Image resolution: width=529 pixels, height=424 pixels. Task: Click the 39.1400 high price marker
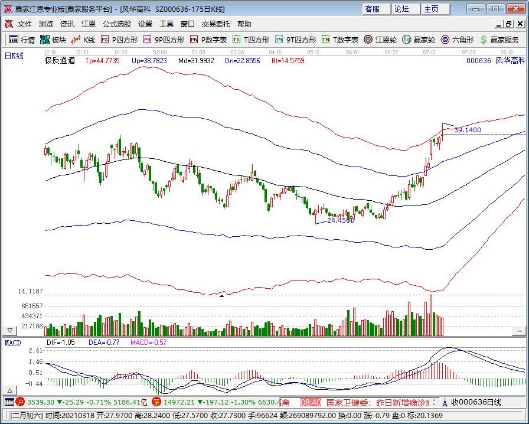467,130
